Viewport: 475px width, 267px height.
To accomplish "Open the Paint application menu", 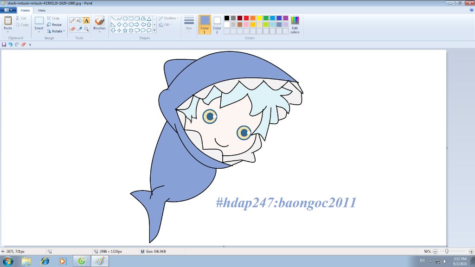I will click(x=8, y=10).
